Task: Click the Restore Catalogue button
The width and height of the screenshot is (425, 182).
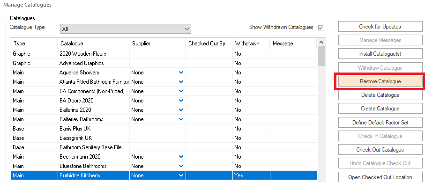Action: coord(380,81)
